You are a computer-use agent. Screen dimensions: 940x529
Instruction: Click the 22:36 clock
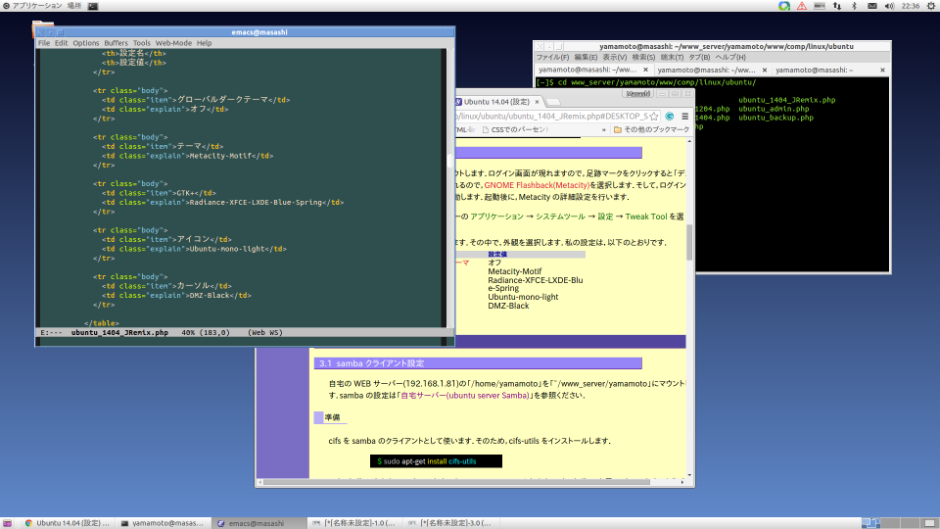[x=910, y=6]
